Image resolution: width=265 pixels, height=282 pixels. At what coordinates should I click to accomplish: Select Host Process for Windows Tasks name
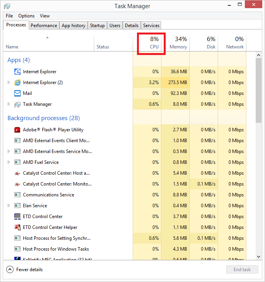[x=56, y=249]
